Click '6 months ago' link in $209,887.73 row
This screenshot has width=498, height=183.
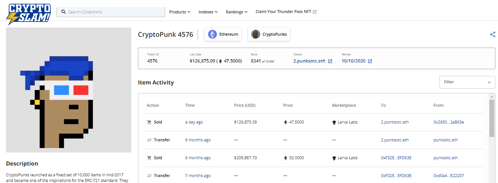coord(198,158)
